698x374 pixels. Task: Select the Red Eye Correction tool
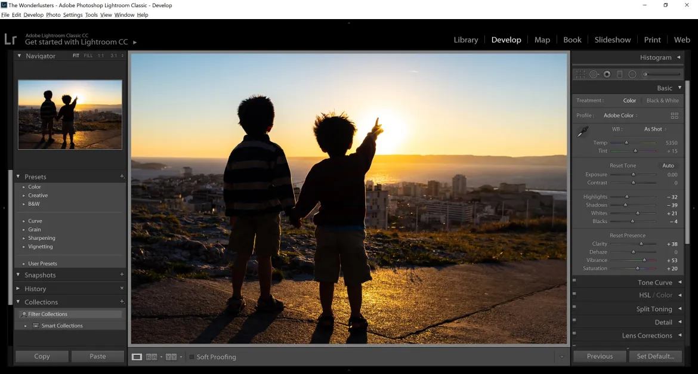click(606, 73)
